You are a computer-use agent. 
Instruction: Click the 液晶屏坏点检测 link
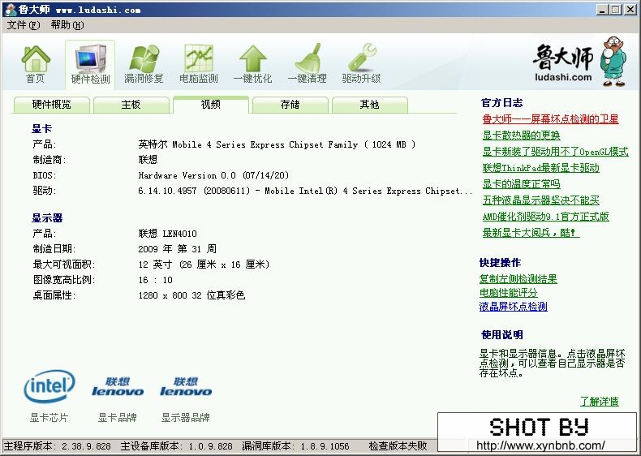(513, 307)
